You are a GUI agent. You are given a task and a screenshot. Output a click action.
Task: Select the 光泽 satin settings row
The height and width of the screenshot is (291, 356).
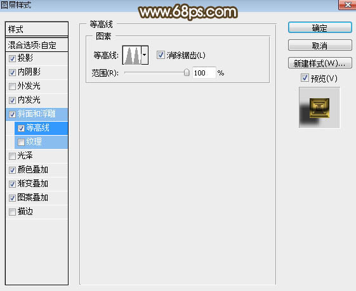tap(37, 156)
